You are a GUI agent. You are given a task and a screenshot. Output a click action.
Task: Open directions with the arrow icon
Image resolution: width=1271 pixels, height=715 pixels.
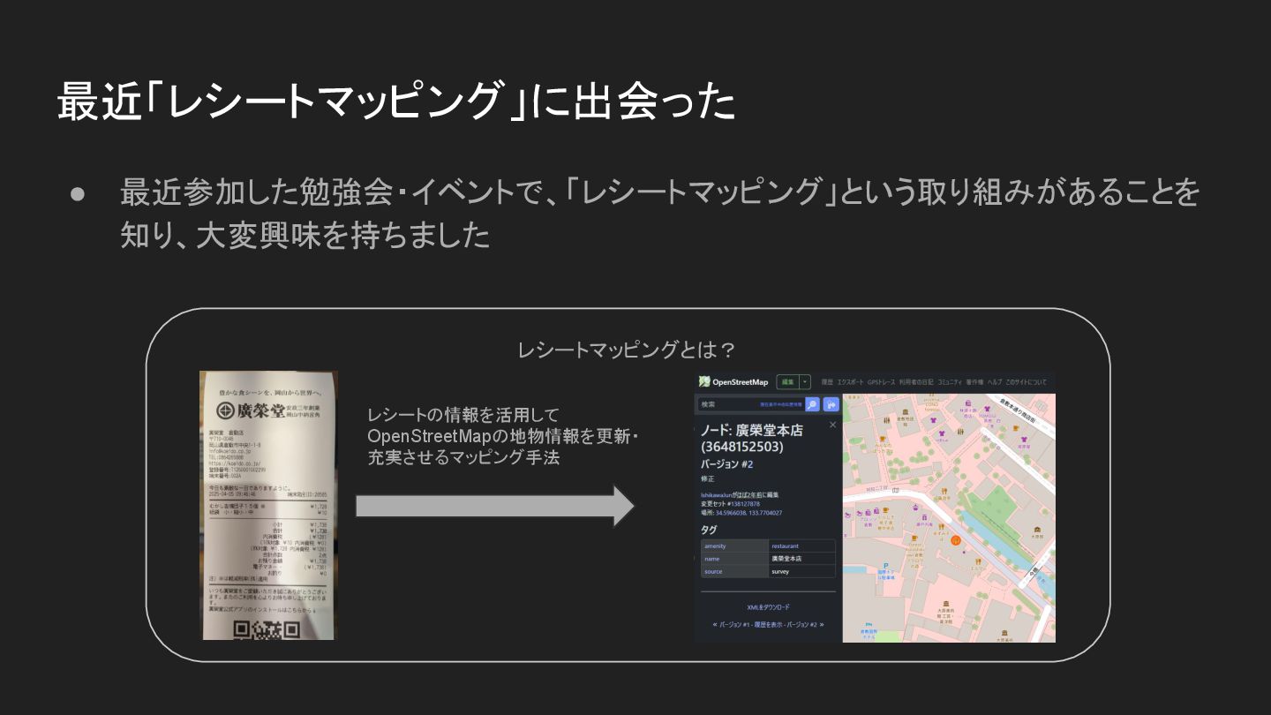tap(831, 404)
